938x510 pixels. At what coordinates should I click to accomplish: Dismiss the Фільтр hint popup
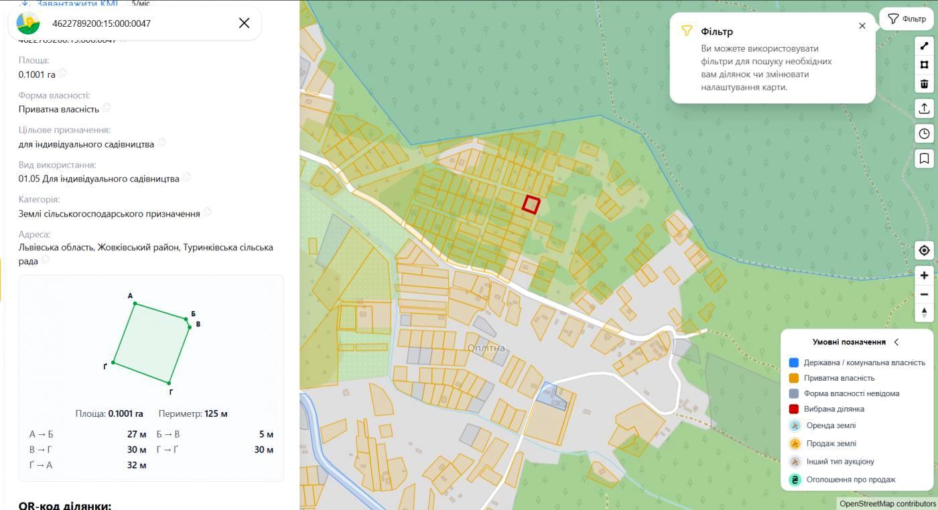click(862, 26)
